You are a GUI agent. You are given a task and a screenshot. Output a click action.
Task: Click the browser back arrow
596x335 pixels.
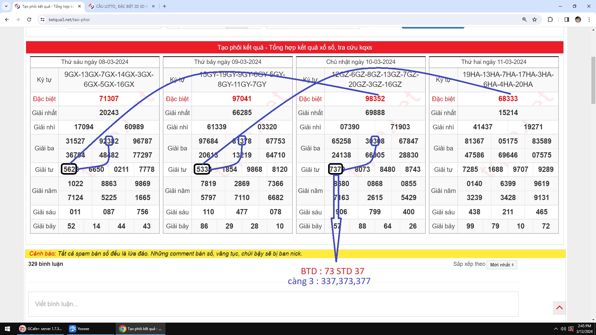7,20
